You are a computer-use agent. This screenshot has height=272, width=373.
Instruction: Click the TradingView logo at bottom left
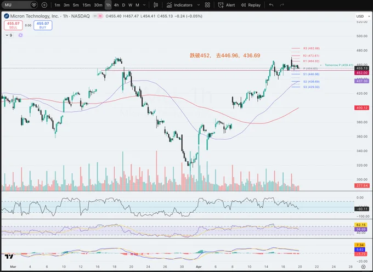click(9, 257)
